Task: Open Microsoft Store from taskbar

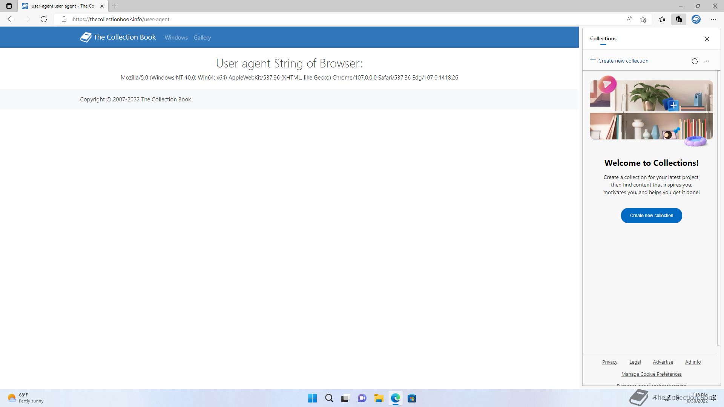Action: click(x=412, y=398)
